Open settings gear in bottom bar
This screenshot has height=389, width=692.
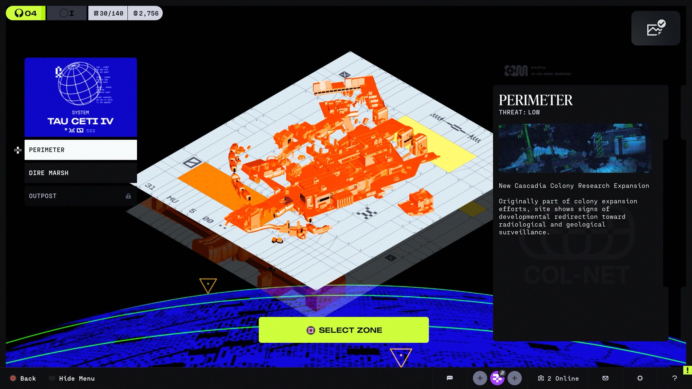[x=640, y=378]
